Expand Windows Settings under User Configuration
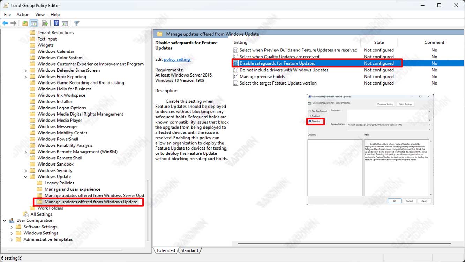This screenshot has height=262, width=465. pyautogui.click(x=12, y=233)
